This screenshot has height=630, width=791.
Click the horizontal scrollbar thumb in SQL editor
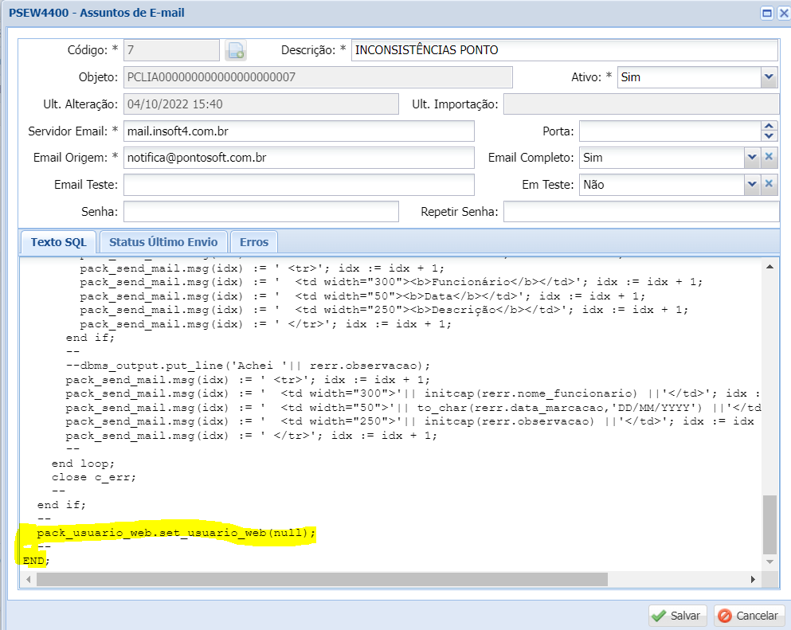tap(322, 579)
